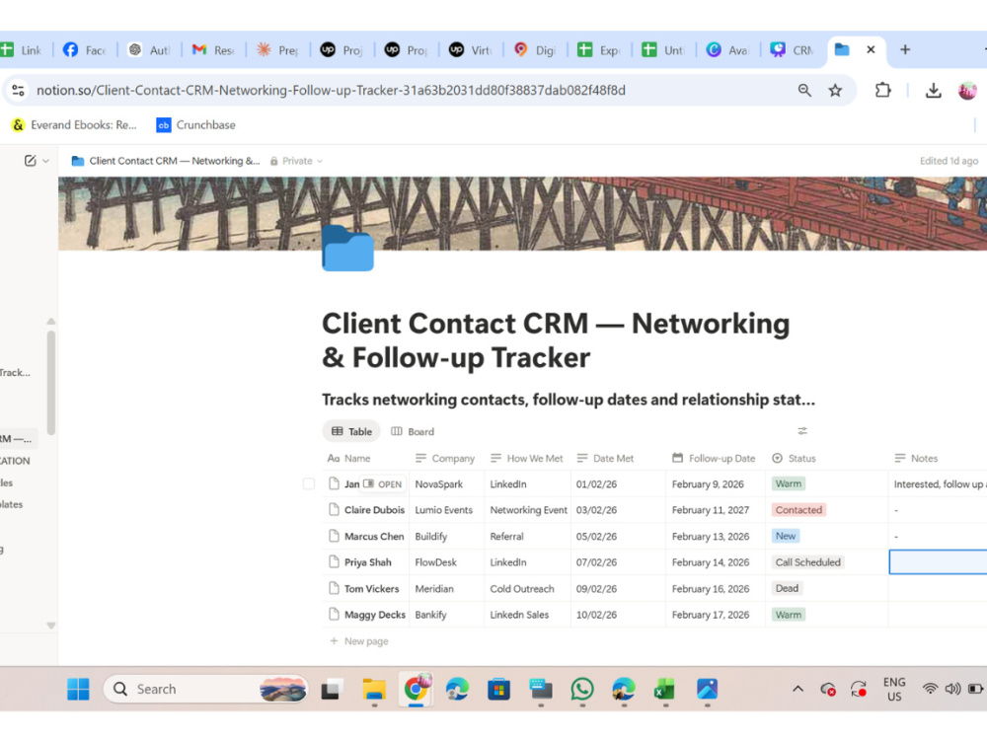Open the Private sharing dropdown
Screen dimensions: 987x740
pyautogui.click(x=296, y=161)
